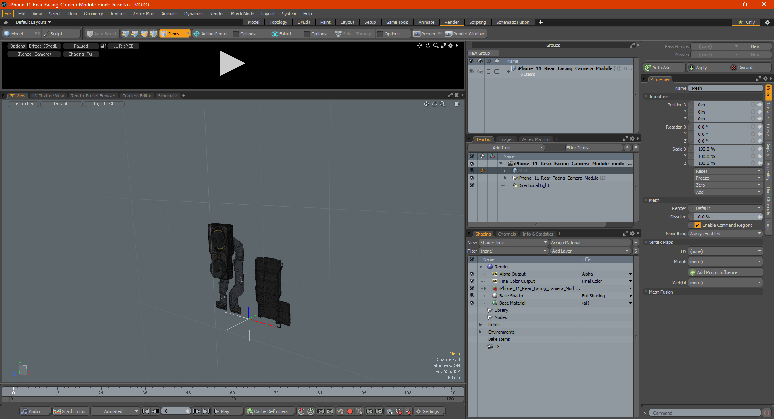This screenshot has height=419, width=774.
Task: Click the Command input field
Action: pyautogui.click(x=705, y=413)
